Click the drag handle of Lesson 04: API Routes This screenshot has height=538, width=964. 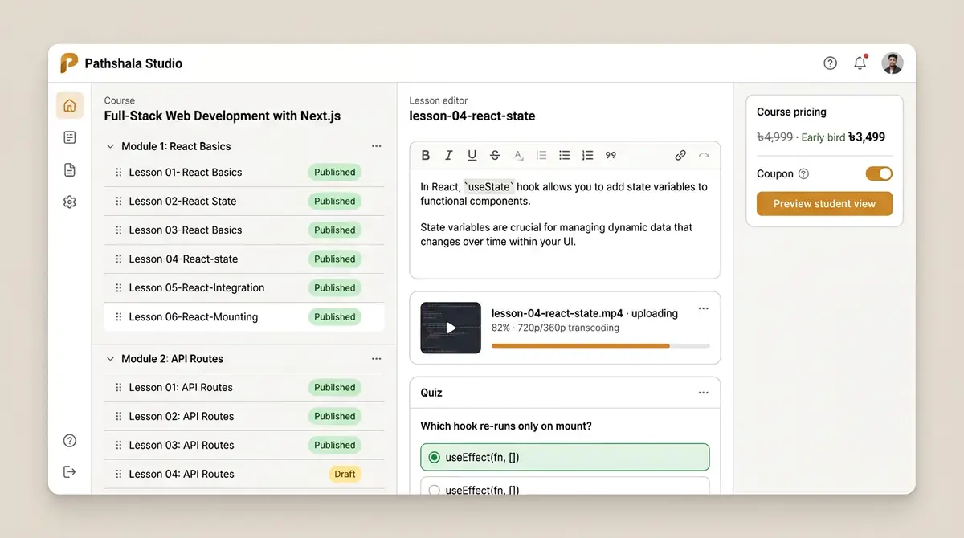click(x=119, y=474)
